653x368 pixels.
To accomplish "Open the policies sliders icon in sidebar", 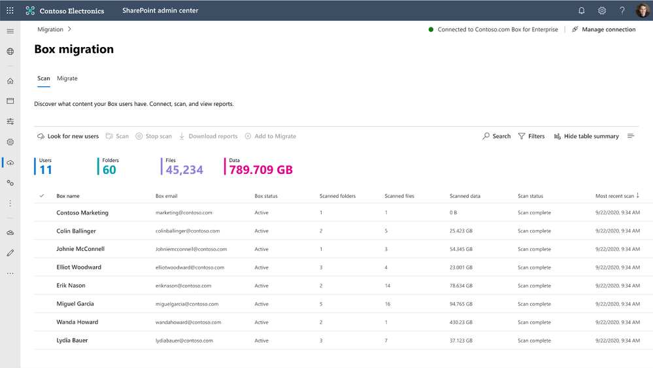I will point(10,122).
